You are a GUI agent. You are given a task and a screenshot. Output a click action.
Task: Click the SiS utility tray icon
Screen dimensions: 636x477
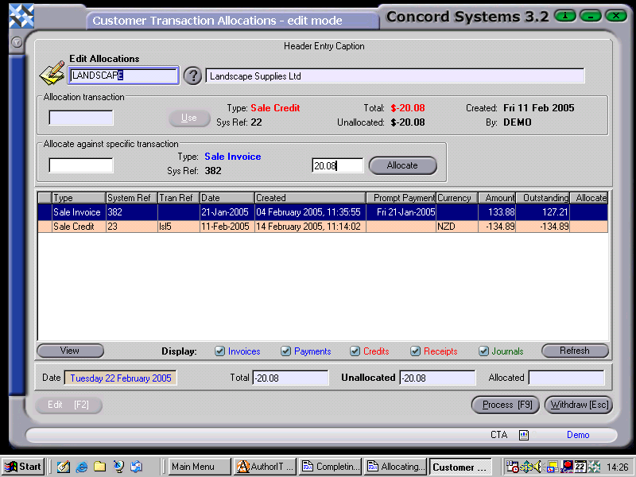click(525, 467)
